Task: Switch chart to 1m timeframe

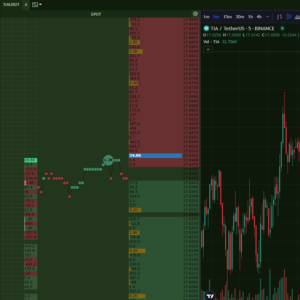Action: (x=206, y=16)
